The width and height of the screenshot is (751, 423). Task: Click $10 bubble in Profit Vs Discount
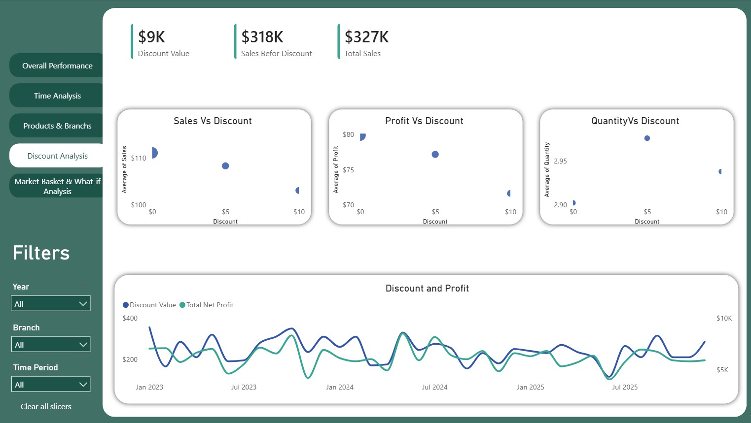(x=509, y=194)
